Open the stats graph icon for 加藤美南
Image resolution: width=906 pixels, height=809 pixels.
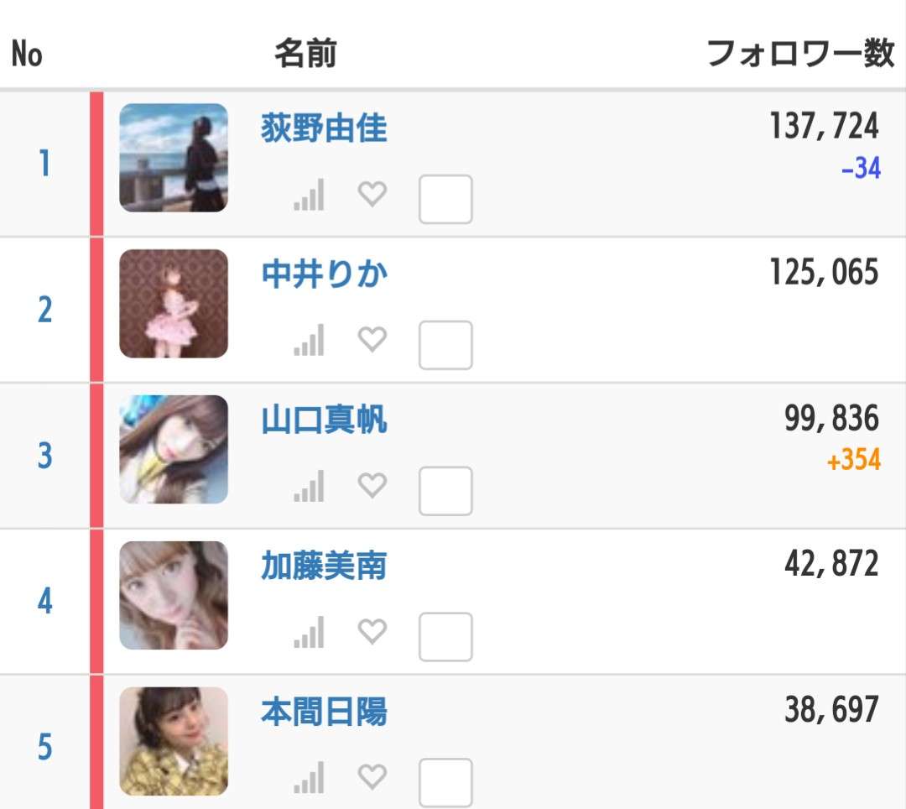click(309, 632)
